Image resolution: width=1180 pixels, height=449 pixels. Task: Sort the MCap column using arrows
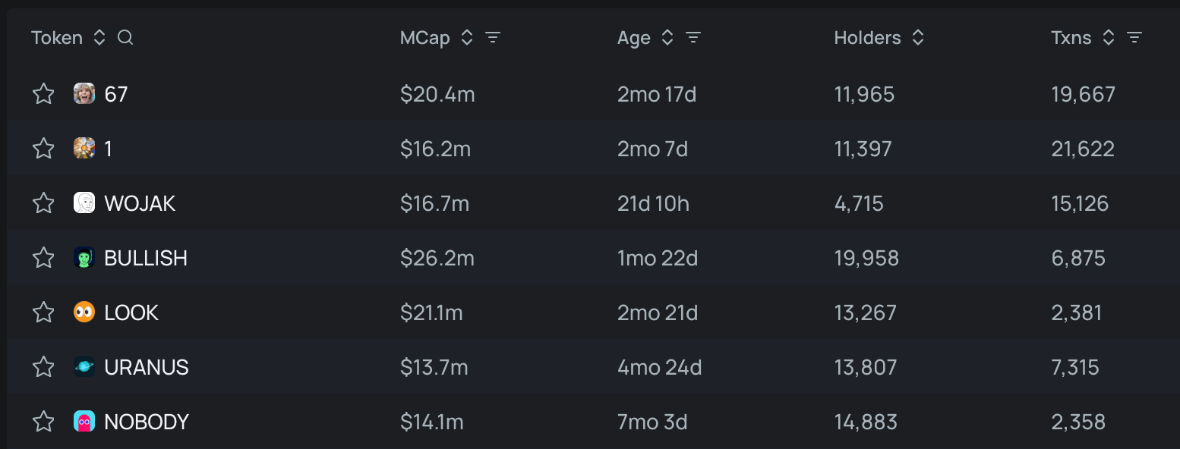467,38
